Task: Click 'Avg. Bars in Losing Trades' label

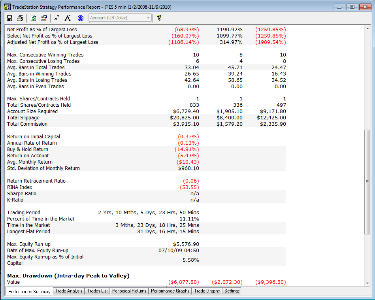Action: click(37, 80)
